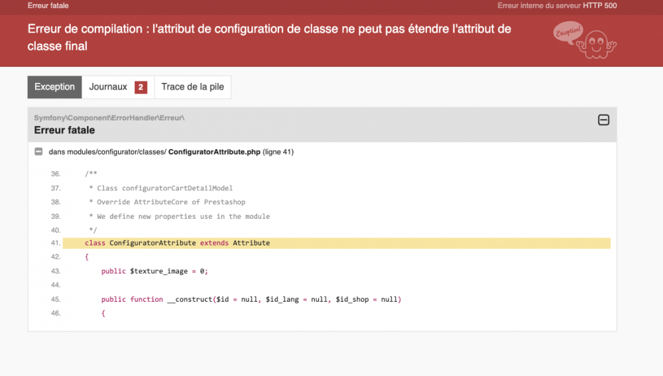Collapse the Erreur fatale exception panel

coord(603,120)
